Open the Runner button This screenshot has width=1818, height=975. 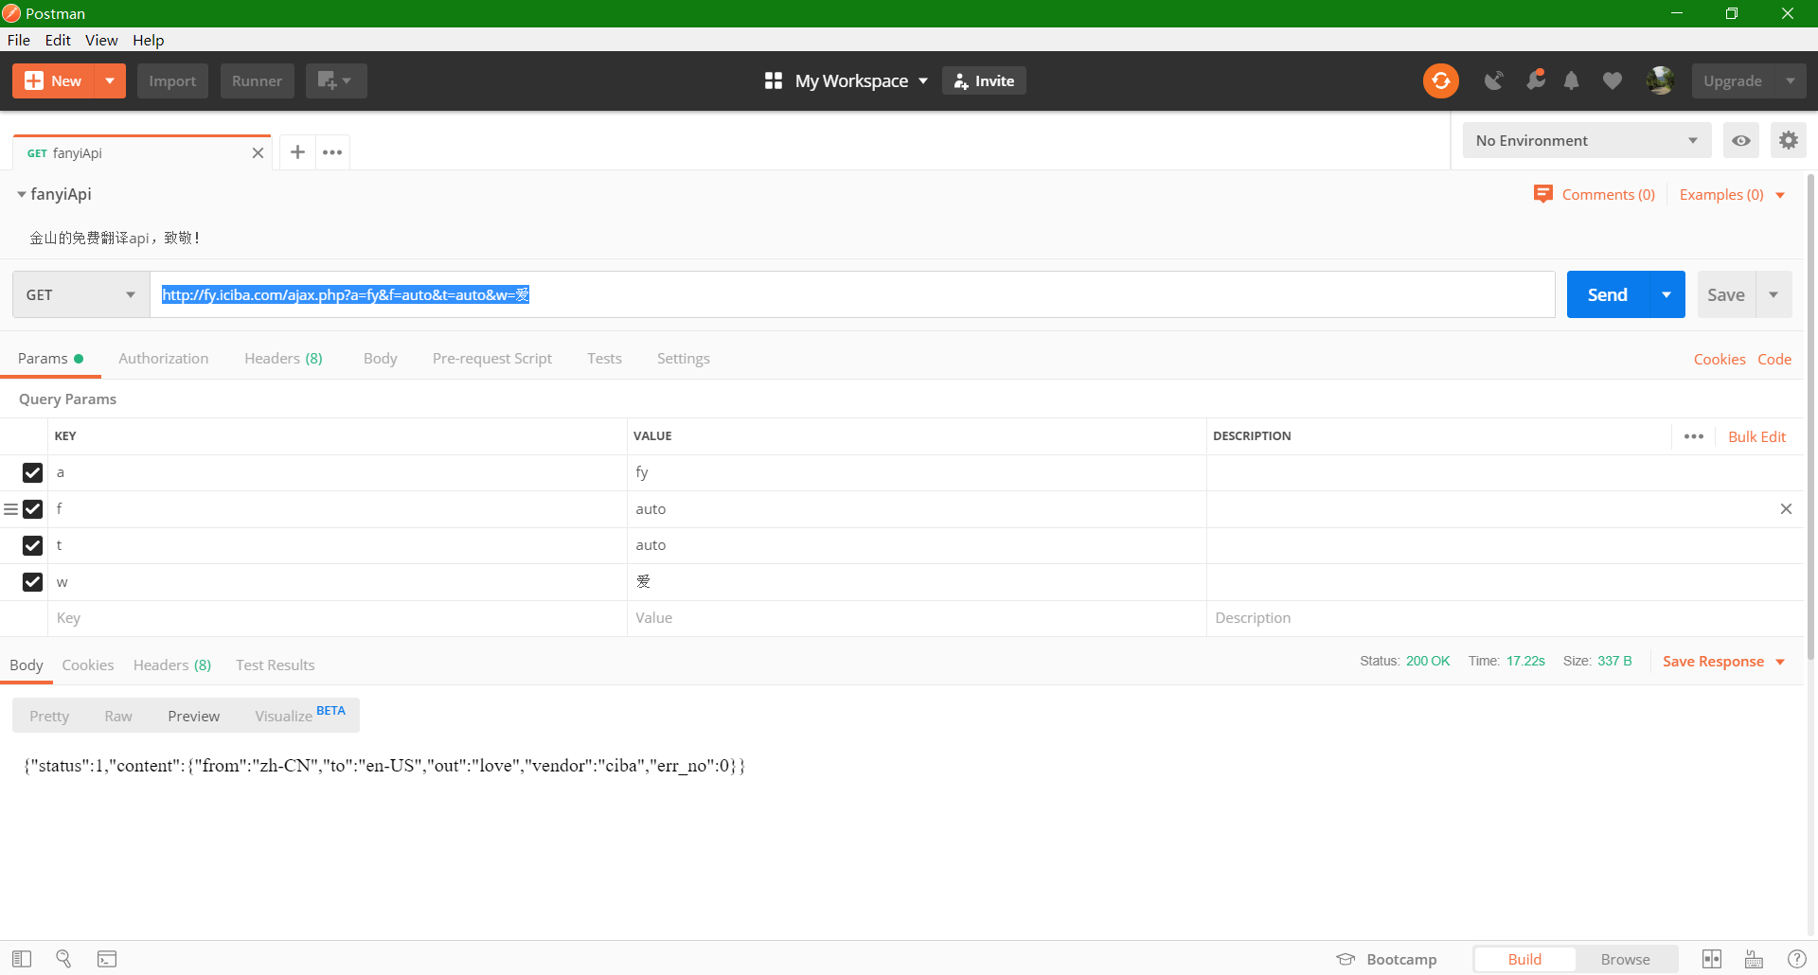coord(258,80)
